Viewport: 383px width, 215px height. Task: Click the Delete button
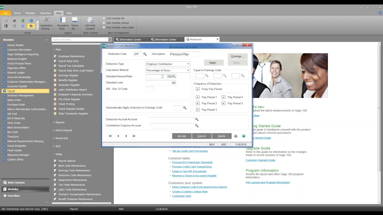[222, 136]
